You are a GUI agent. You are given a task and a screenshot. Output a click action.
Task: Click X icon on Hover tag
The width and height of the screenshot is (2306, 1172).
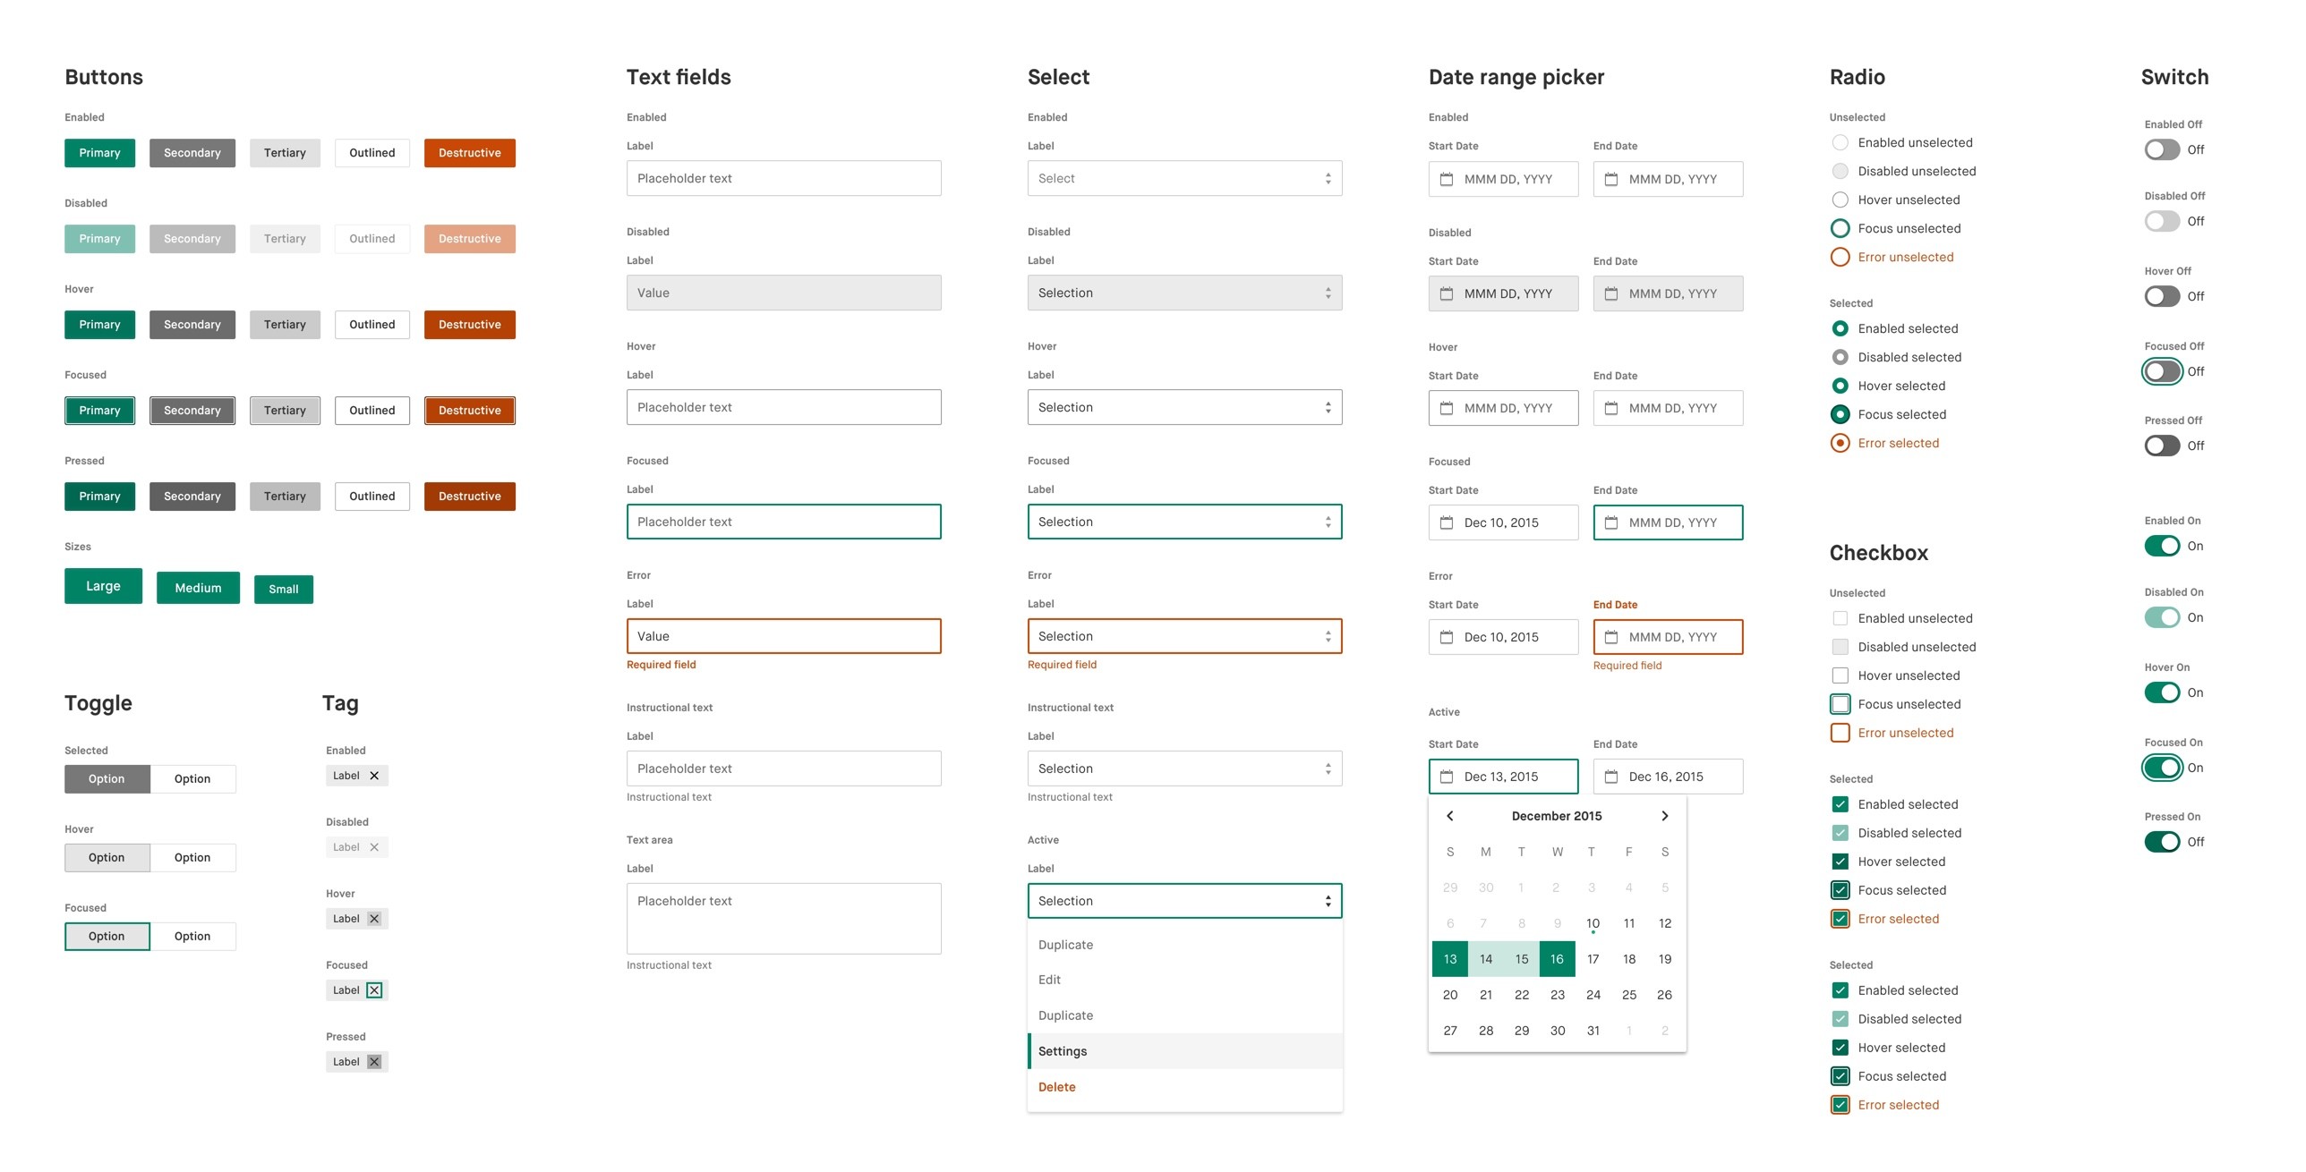click(x=374, y=919)
